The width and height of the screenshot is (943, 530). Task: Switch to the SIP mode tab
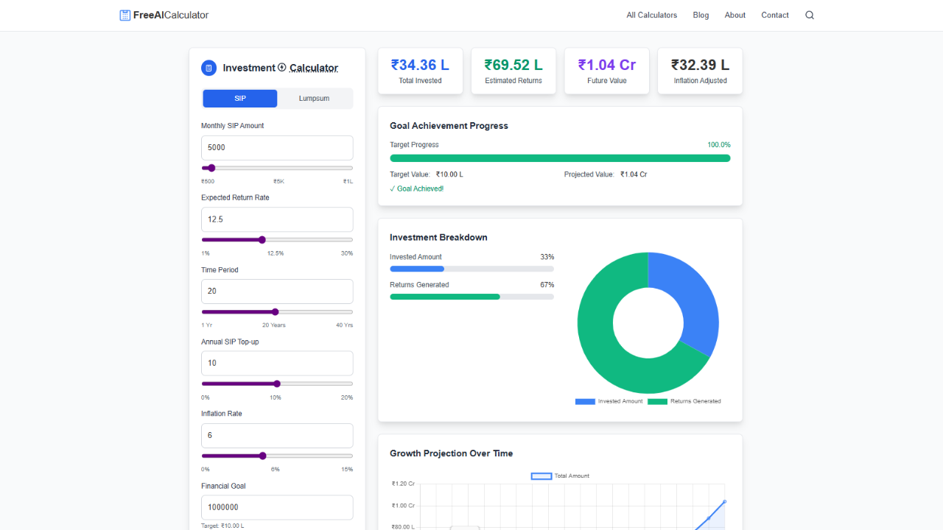coord(240,99)
